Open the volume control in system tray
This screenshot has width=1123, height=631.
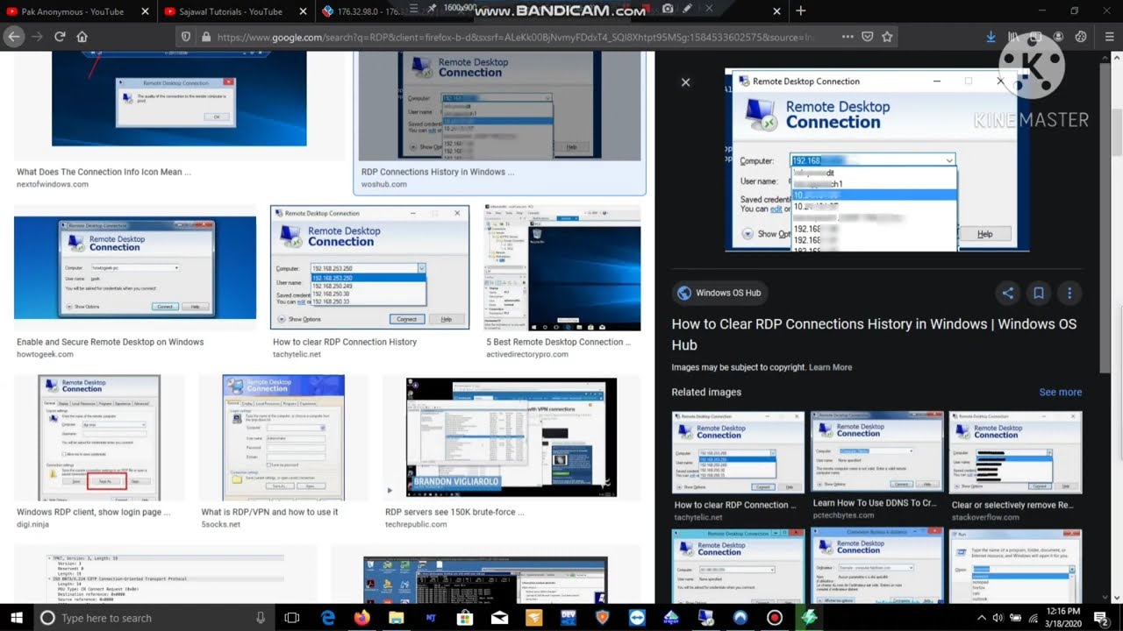(998, 618)
